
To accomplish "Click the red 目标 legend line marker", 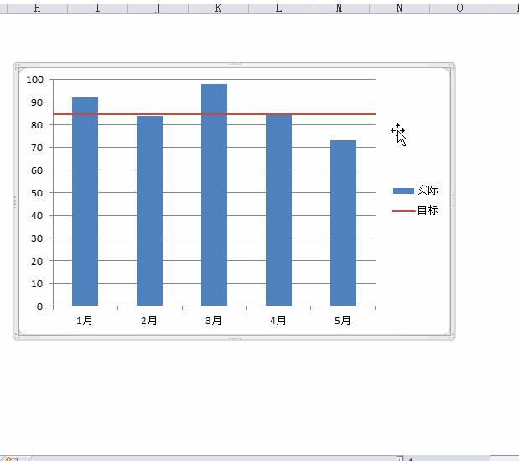I will (x=403, y=211).
